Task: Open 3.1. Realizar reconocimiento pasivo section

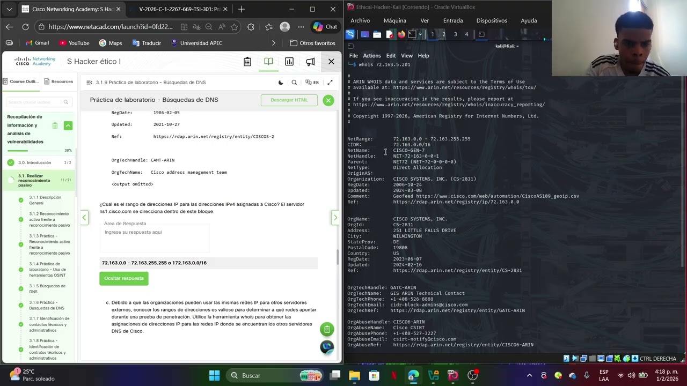Action: (x=38, y=180)
